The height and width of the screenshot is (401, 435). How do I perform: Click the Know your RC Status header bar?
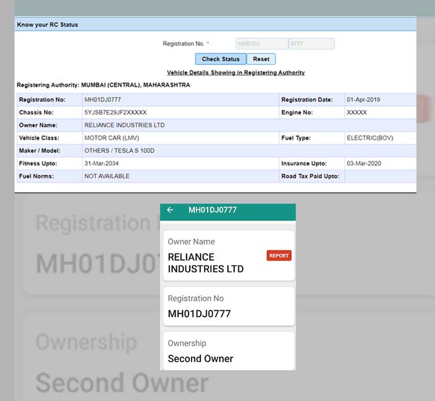click(215, 24)
